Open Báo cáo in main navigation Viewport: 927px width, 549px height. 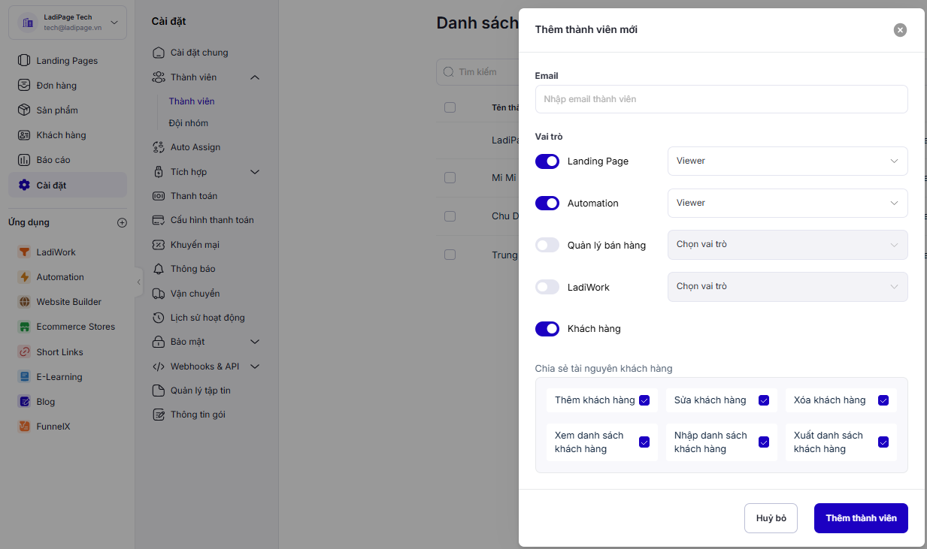(x=53, y=160)
